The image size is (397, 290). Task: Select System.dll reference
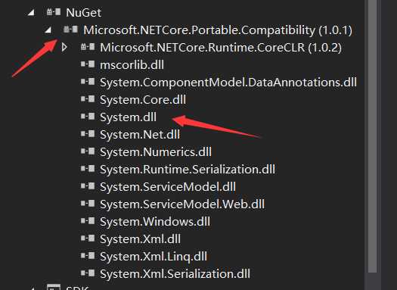coord(128,117)
